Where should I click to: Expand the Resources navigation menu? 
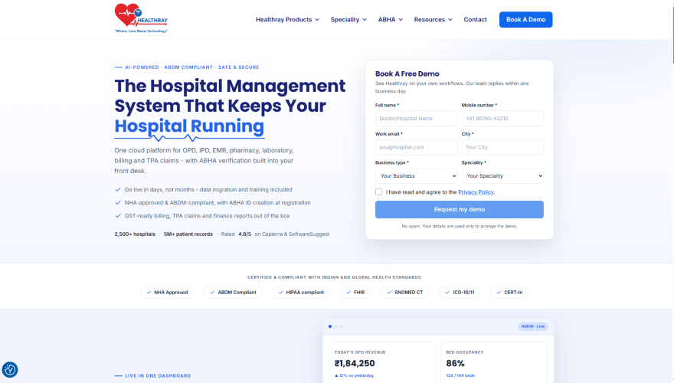point(433,19)
